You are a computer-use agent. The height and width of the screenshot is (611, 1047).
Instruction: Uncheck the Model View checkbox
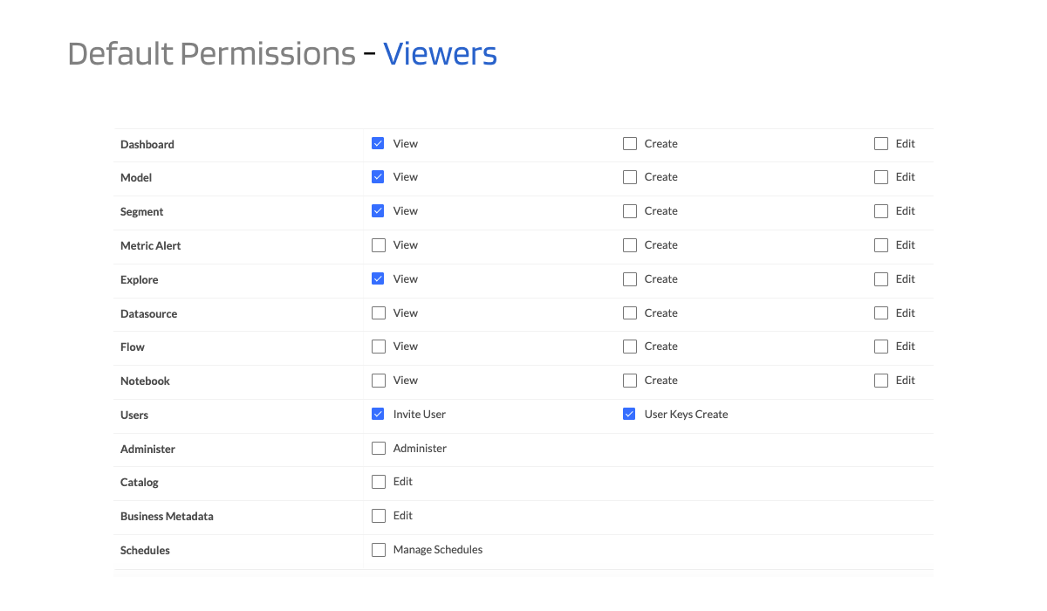(x=378, y=176)
